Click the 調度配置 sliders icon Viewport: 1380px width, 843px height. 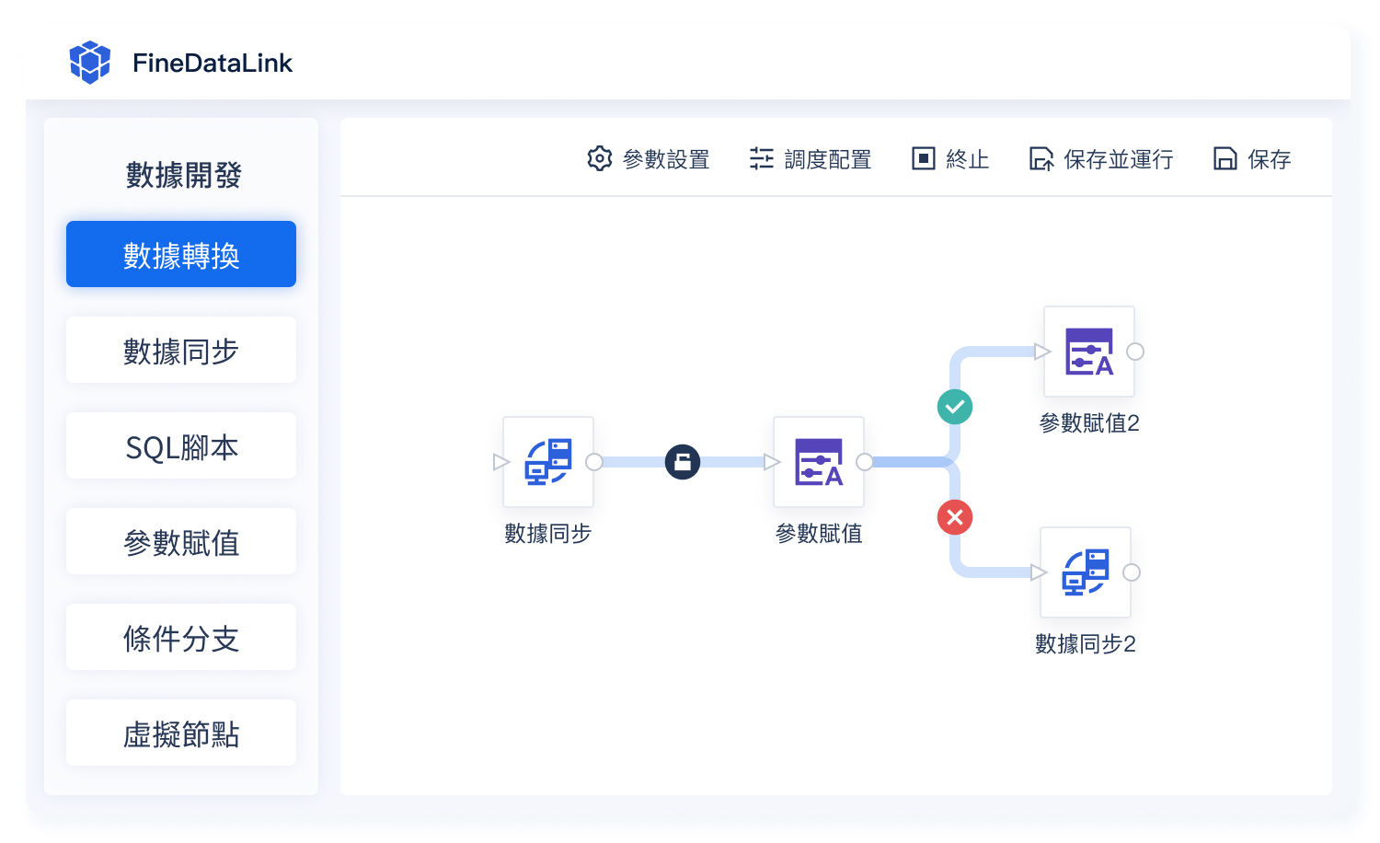pyautogui.click(x=762, y=158)
